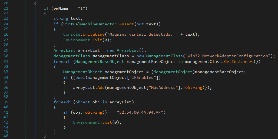
Task: Click line number 46 in the gutter
Action: [x=6, y=136]
